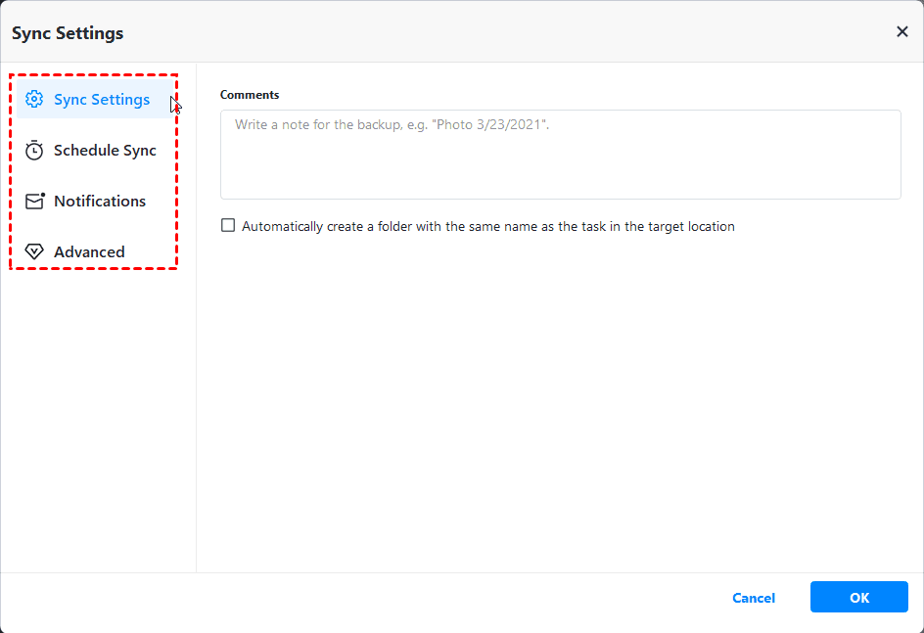
Task: Click the empty footer area left of Cancel
Action: [x=392, y=598]
